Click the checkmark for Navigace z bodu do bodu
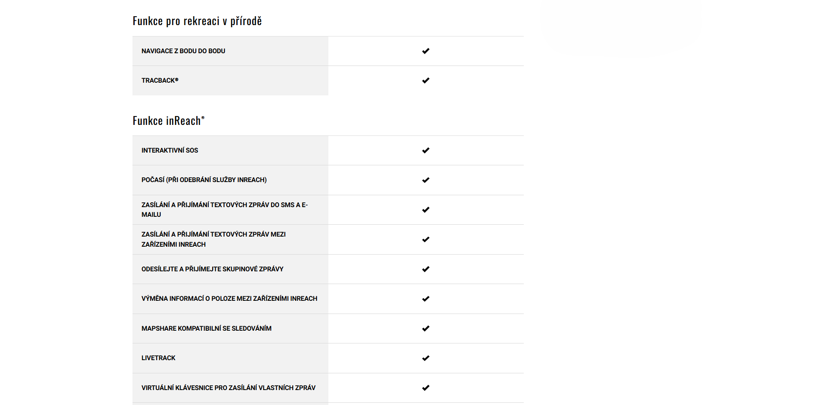The width and height of the screenshot is (831, 405). tap(426, 51)
